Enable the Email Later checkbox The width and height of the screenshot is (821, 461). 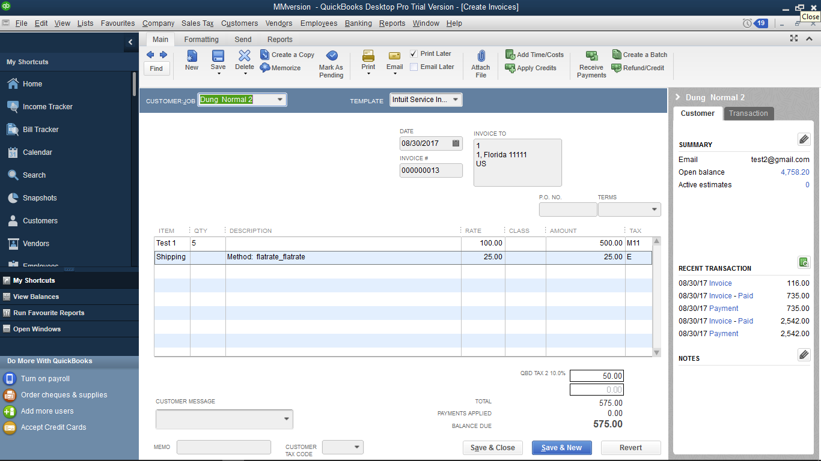pos(414,67)
